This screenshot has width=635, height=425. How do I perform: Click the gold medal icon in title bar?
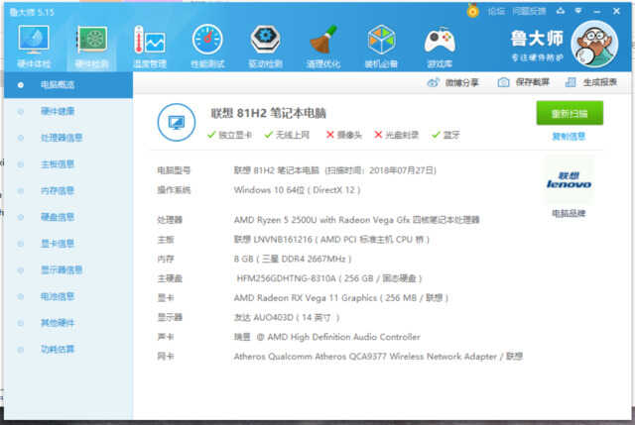[x=472, y=11]
